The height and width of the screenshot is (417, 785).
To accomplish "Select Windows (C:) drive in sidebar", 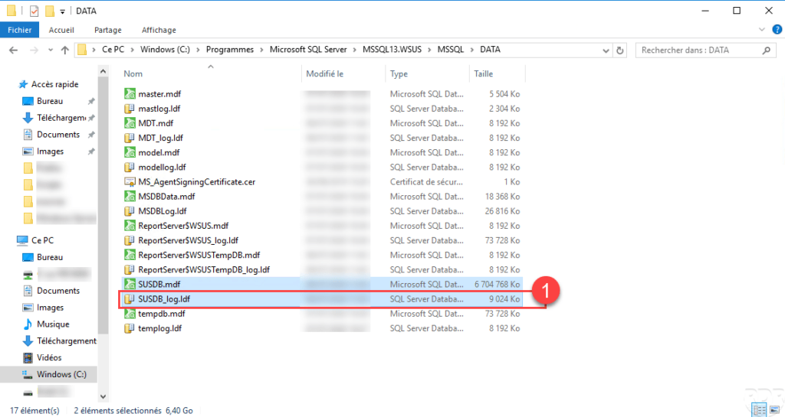I will pyautogui.click(x=61, y=375).
